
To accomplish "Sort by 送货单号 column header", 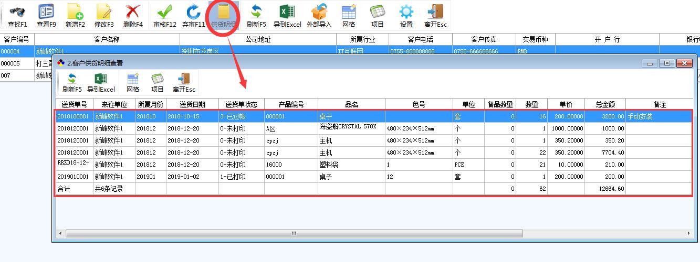I will point(74,104).
